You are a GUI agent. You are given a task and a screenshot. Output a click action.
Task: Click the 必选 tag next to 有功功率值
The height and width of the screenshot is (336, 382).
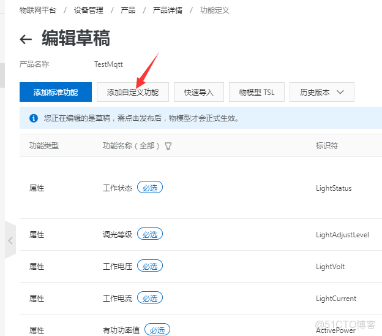pyautogui.click(x=157, y=329)
